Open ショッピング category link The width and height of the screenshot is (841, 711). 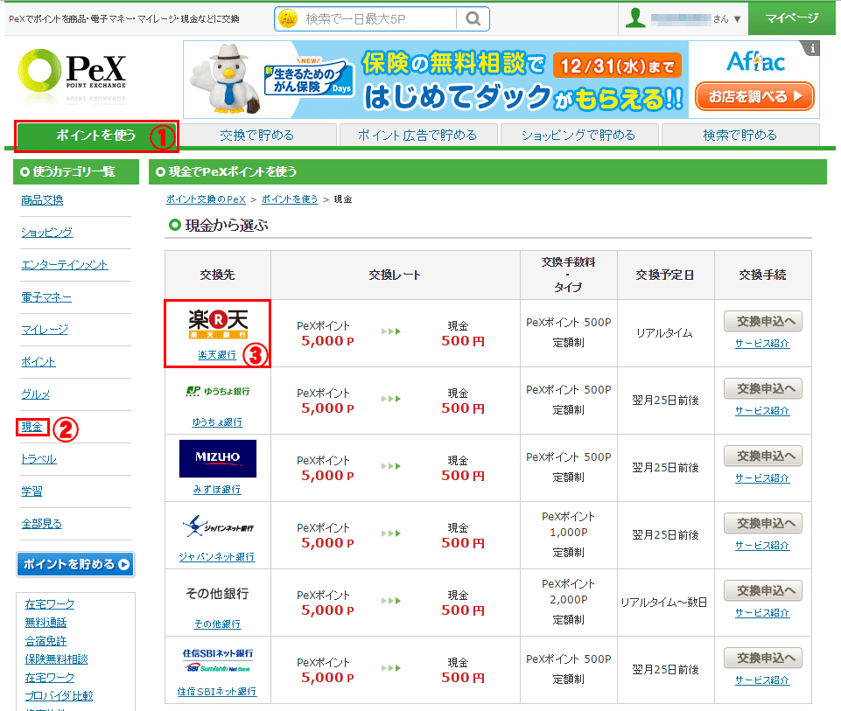46,233
